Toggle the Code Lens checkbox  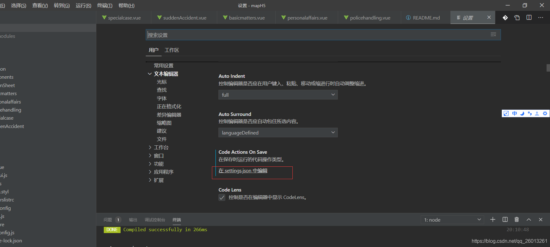pos(222,197)
